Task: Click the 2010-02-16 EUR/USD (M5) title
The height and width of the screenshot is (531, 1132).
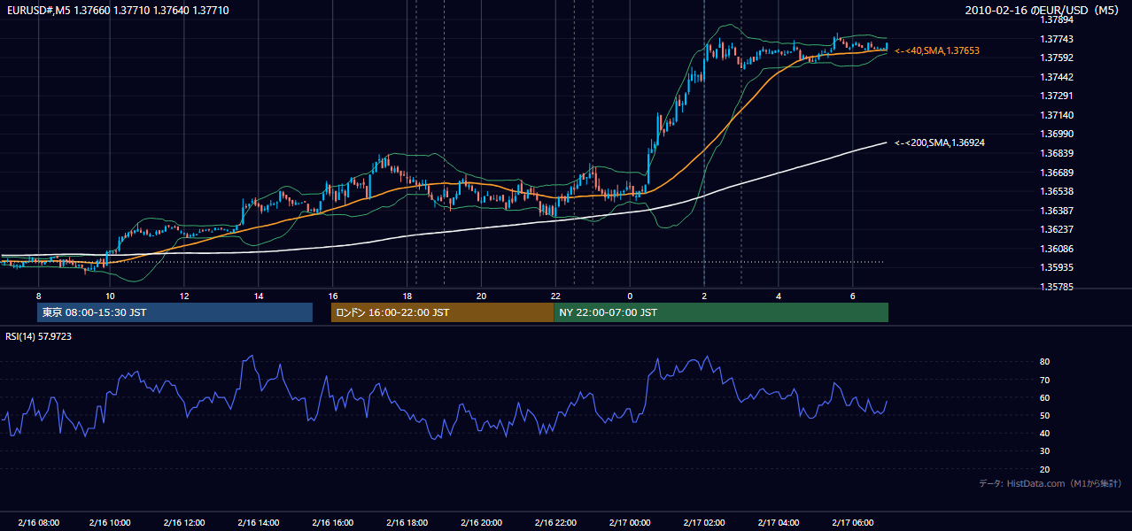Action: click(x=1043, y=11)
